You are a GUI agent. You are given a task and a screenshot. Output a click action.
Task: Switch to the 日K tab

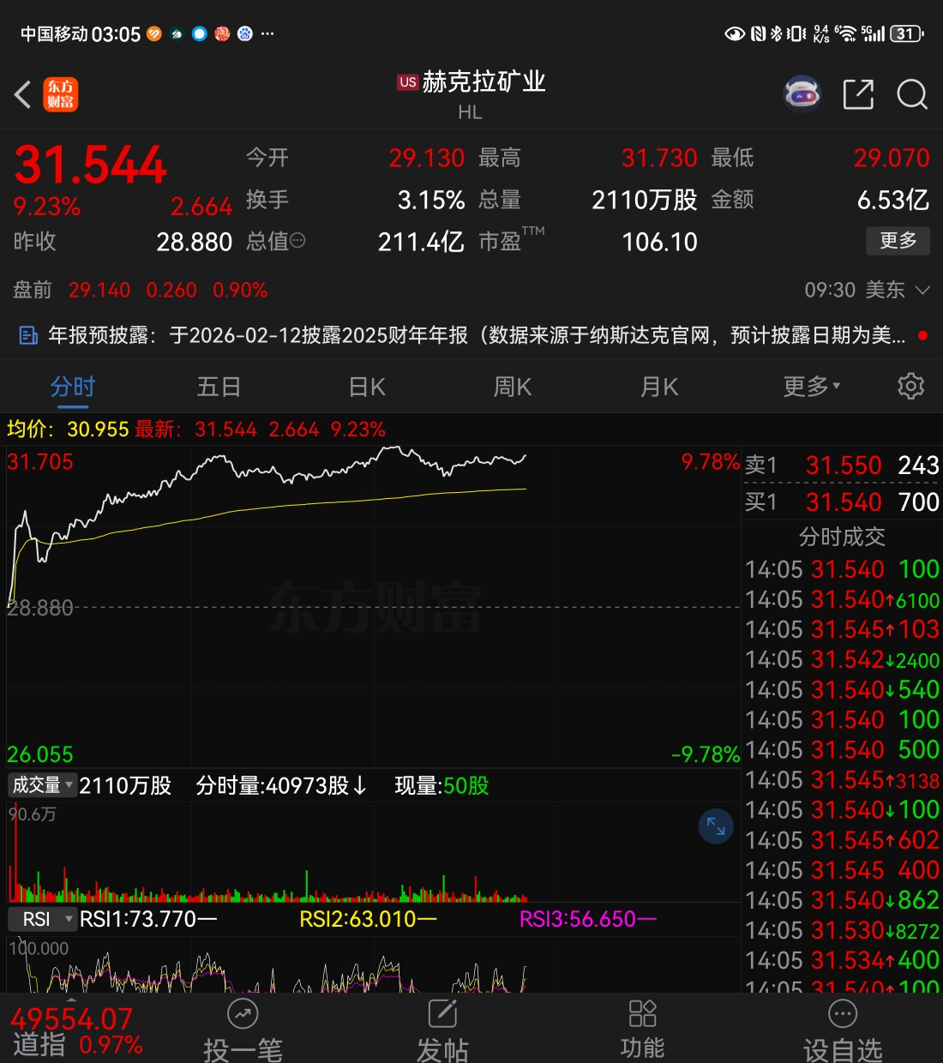367,387
